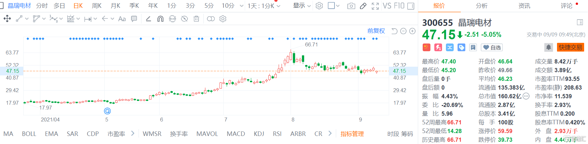This screenshot has height=144, width=588.
Task: Expand more indicators after CR
Action: pyautogui.click(x=330, y=133)
